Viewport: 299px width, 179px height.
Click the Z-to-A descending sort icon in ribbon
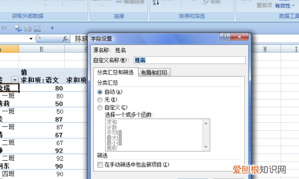tap(155, 2)
